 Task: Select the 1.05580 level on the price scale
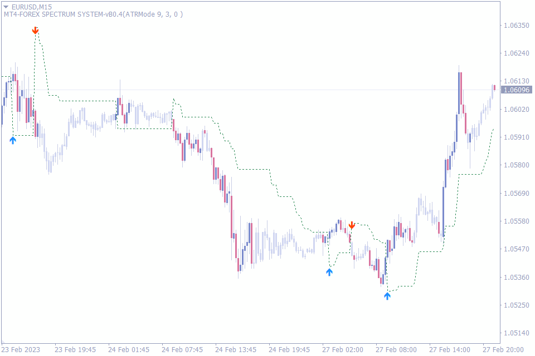click(516, 221)
